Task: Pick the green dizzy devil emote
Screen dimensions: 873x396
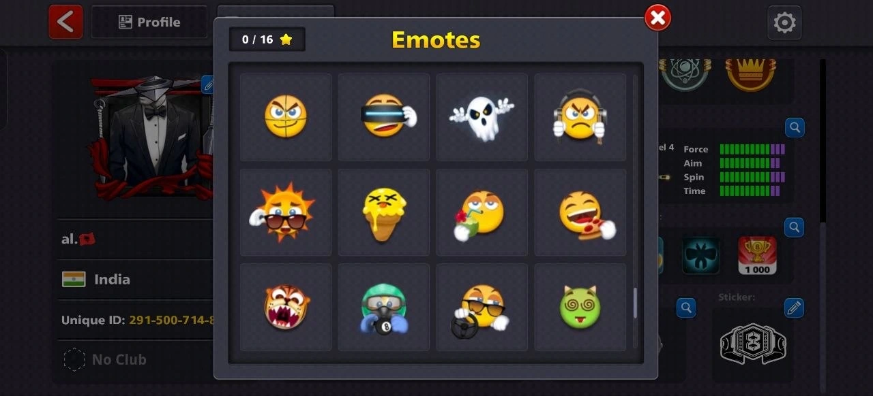Action: (x=580, y=308)
